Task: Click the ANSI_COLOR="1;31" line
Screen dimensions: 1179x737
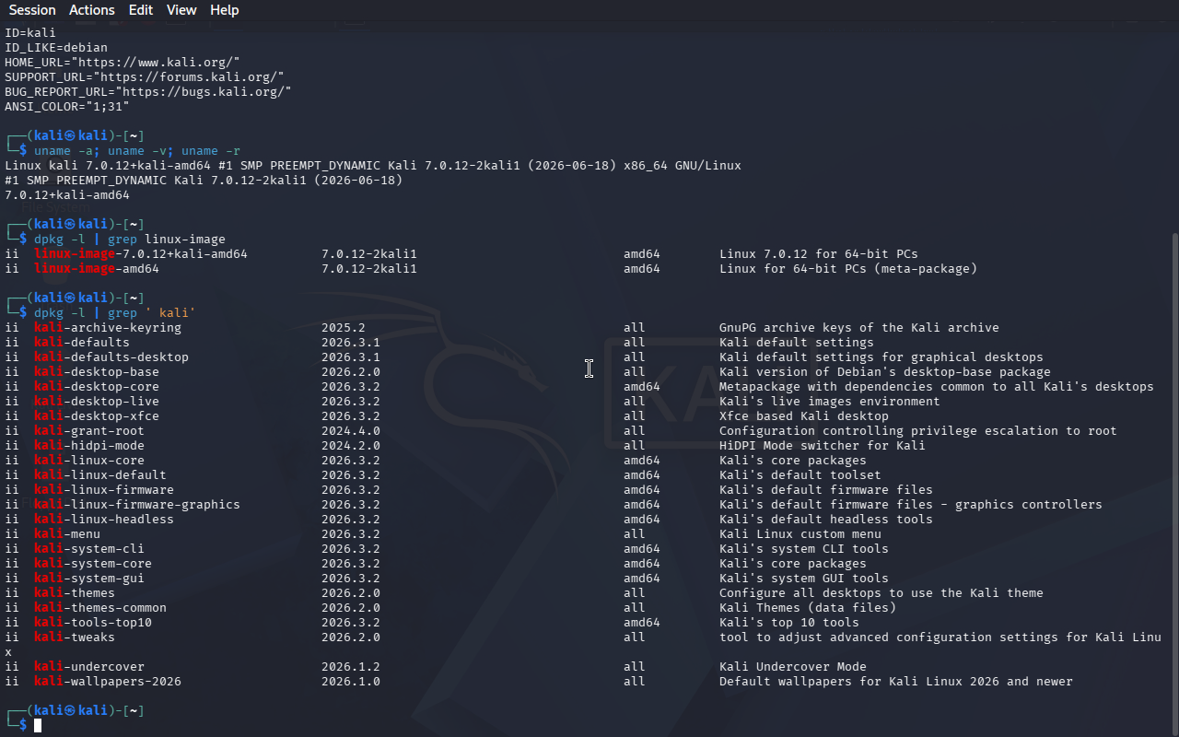Action: (67, 106)
